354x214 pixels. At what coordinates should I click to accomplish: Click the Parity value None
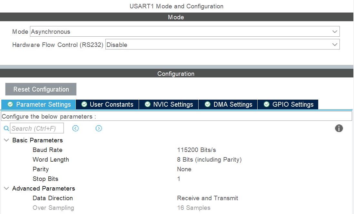tap(184, 169)
